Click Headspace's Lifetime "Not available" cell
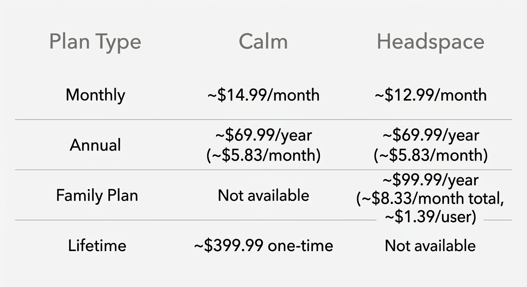Image resolution: width=527 pixels, height=287 pixels. [430, 246]
